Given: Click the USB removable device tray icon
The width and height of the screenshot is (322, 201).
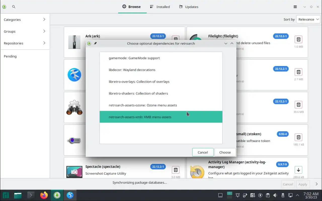Looking at the screenshot, I should click(x=283, y=195).
